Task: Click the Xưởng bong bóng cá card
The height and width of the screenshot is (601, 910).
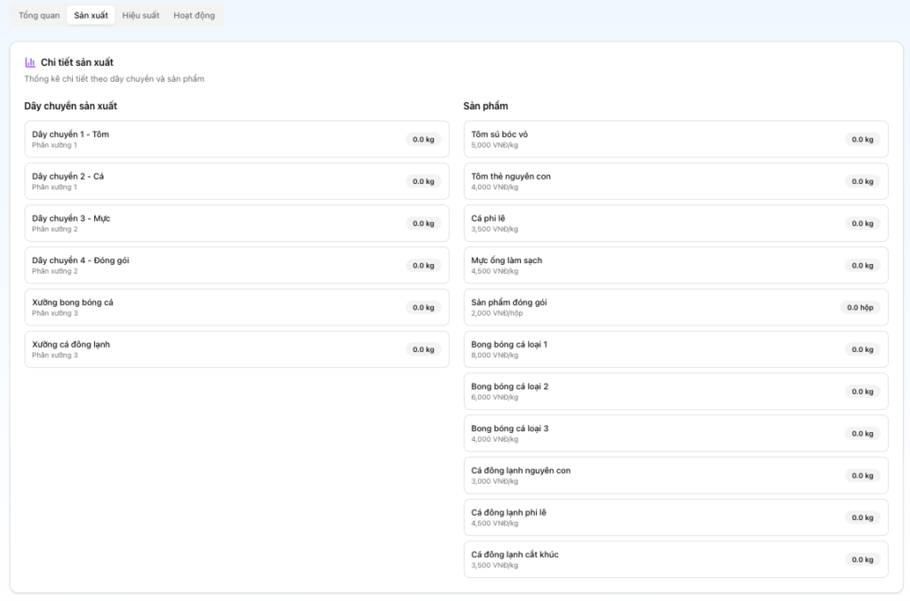Action: [236, 307]
